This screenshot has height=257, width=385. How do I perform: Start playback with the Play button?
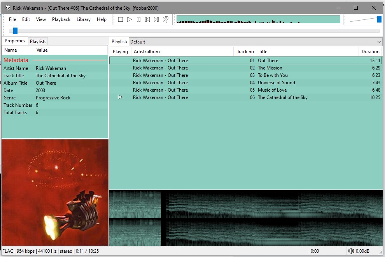129,19
